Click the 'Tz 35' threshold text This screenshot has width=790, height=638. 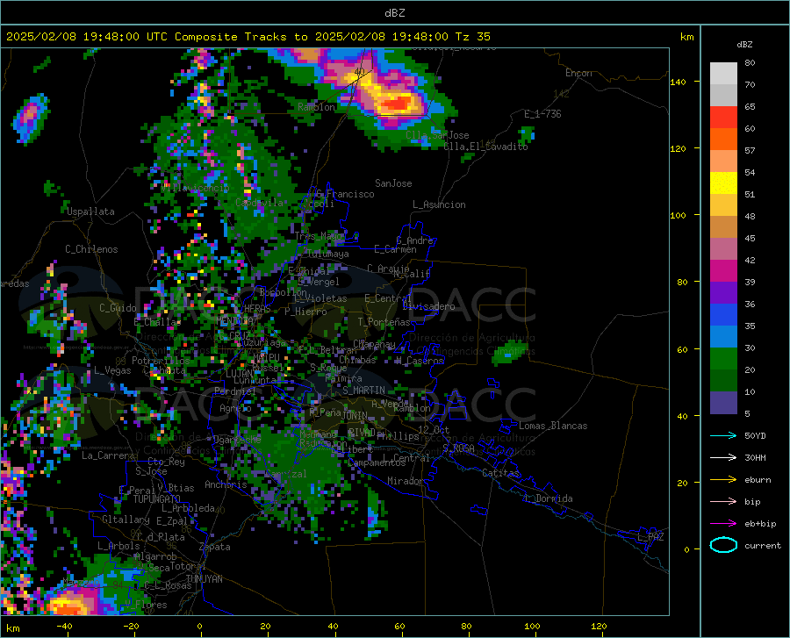(472, 36)
